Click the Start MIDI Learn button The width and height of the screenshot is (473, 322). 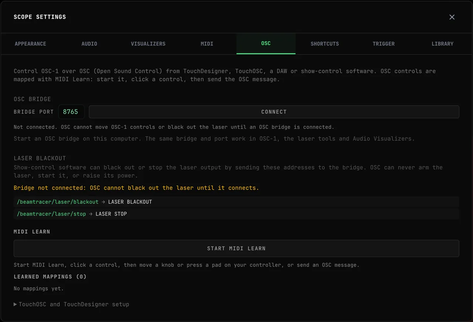[x=236, y=248]
